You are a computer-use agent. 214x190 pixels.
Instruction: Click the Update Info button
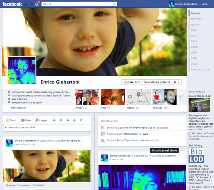click(132, 82)
